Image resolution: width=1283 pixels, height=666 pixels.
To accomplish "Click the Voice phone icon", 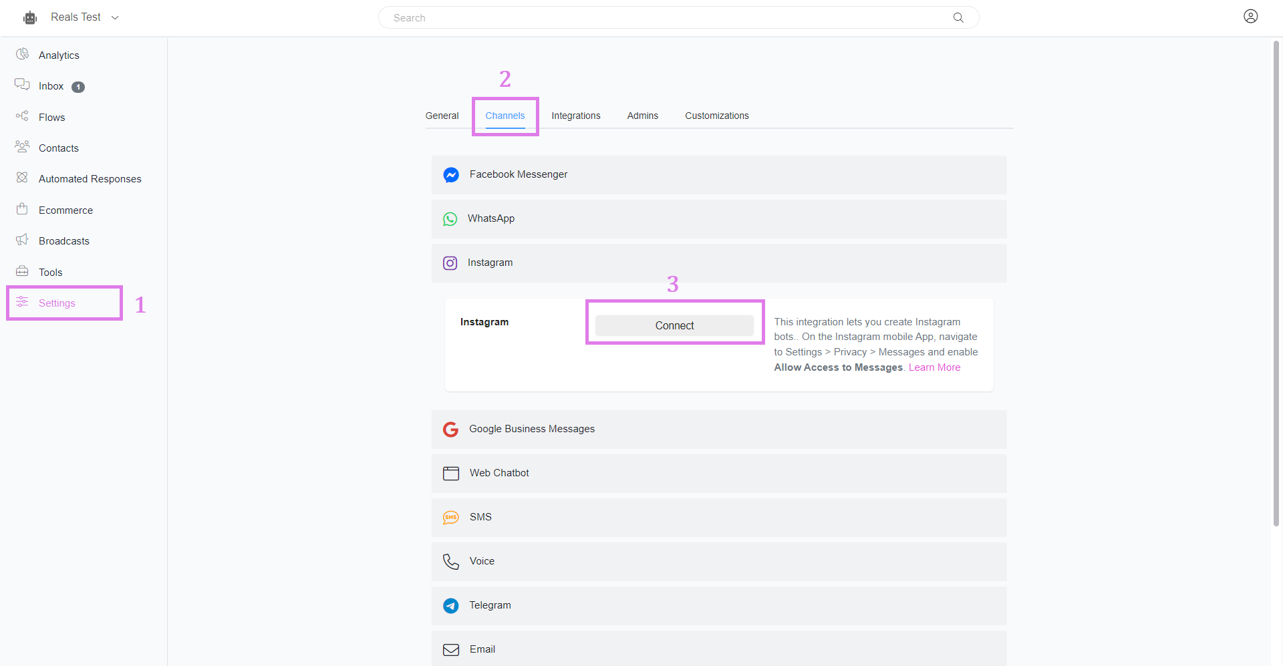I will pyautogui.click(x=451, y=562).
